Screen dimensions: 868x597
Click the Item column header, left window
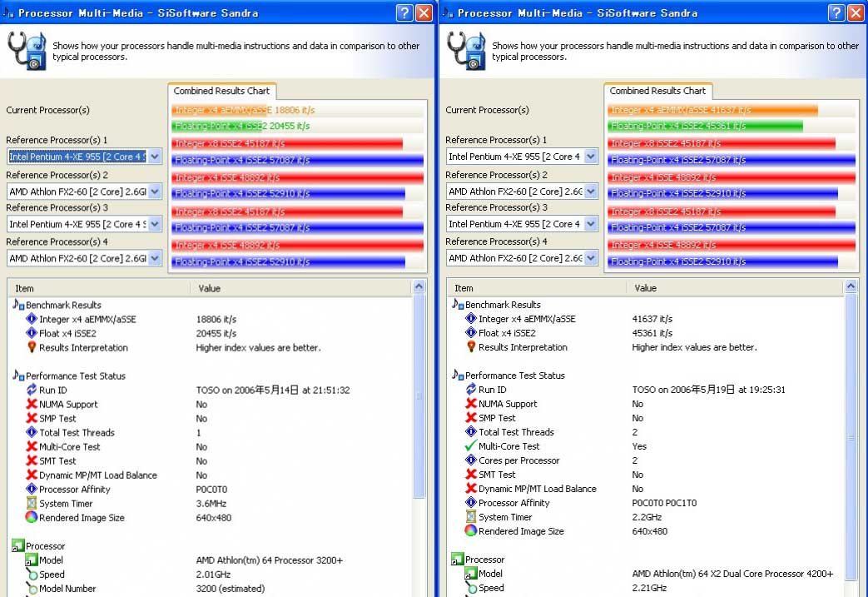[x=100, y=289]
